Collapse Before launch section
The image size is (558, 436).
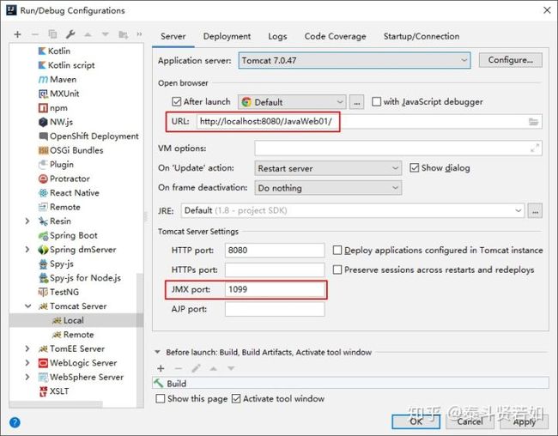[157, 353]
